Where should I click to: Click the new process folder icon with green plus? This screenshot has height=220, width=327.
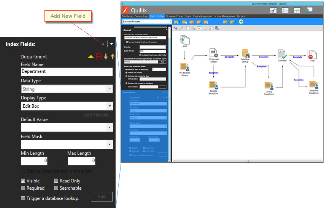(176, 22)
